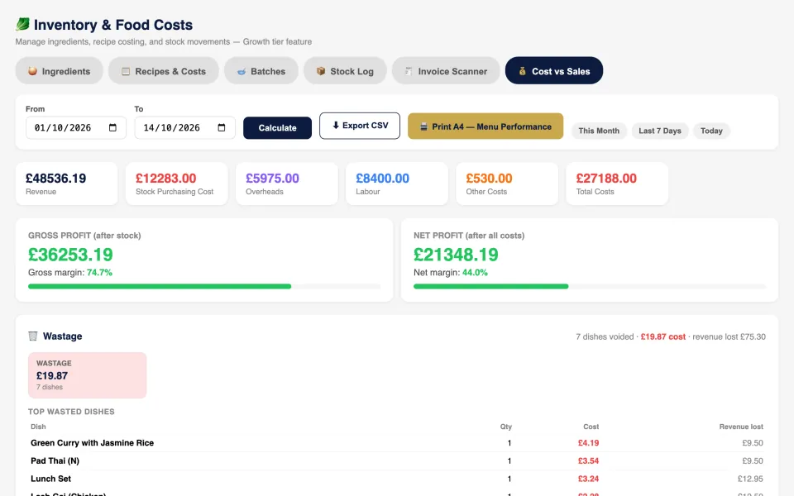Click the £19.87 cost summary text
794x496 pixels.
point(662,336)
